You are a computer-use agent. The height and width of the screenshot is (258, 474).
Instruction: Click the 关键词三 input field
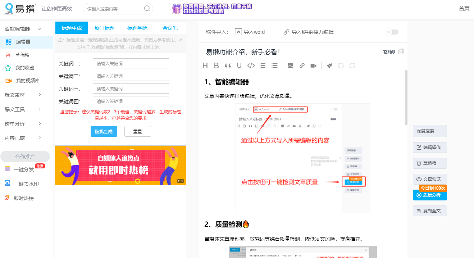pos(131,89)
